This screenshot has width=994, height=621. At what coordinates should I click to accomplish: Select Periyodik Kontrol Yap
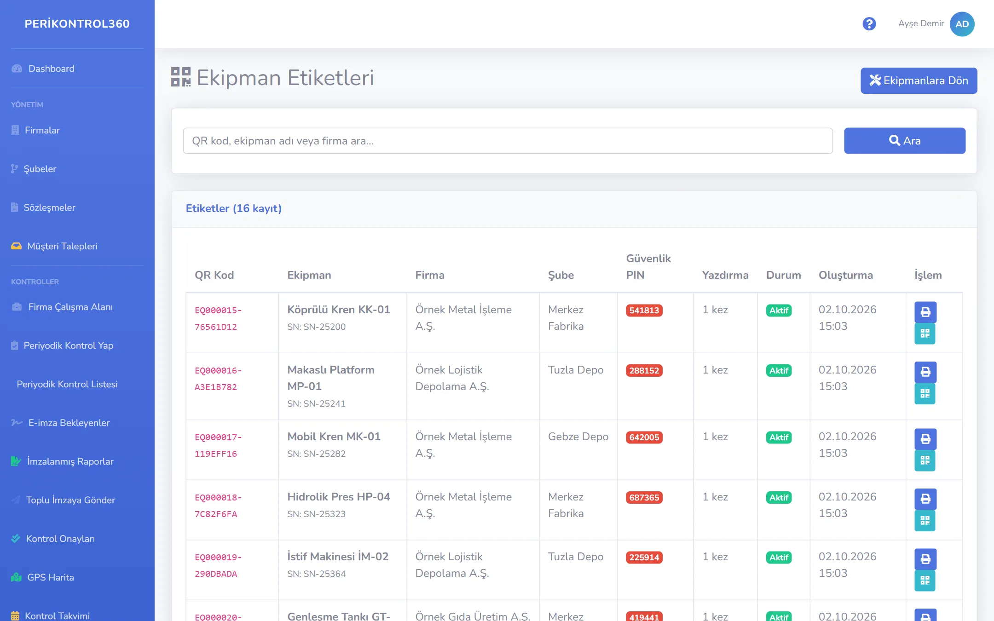point(77,345)
